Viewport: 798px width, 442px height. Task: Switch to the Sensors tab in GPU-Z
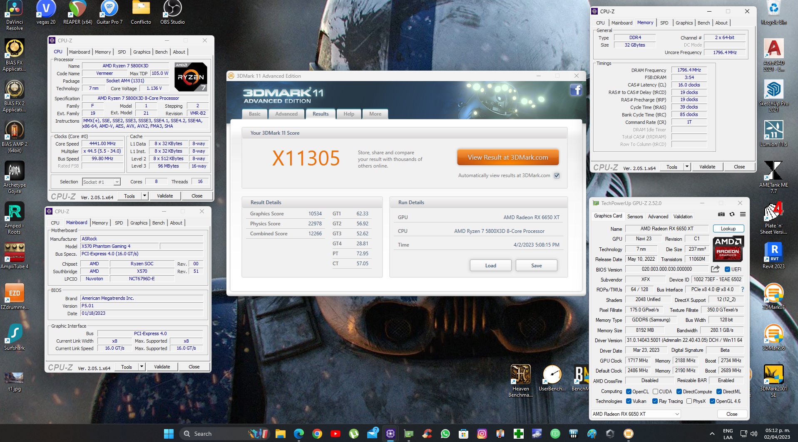pyautogui.click(x=635, y=216)
